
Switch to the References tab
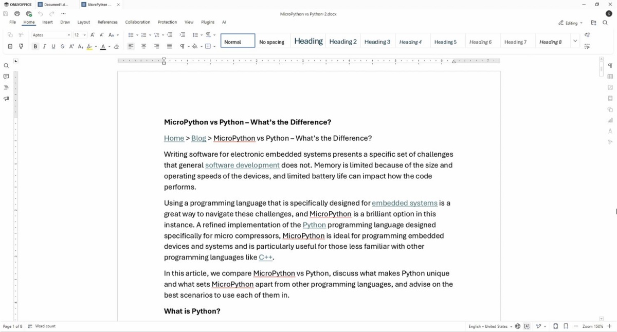(107, 22)
